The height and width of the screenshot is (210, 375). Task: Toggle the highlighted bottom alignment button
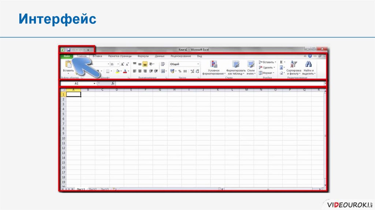point(145,64)
